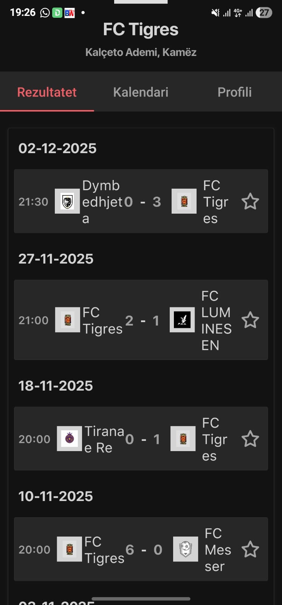
Task: Tap the FC LUMINESEN team name
Action: [216, 320]
